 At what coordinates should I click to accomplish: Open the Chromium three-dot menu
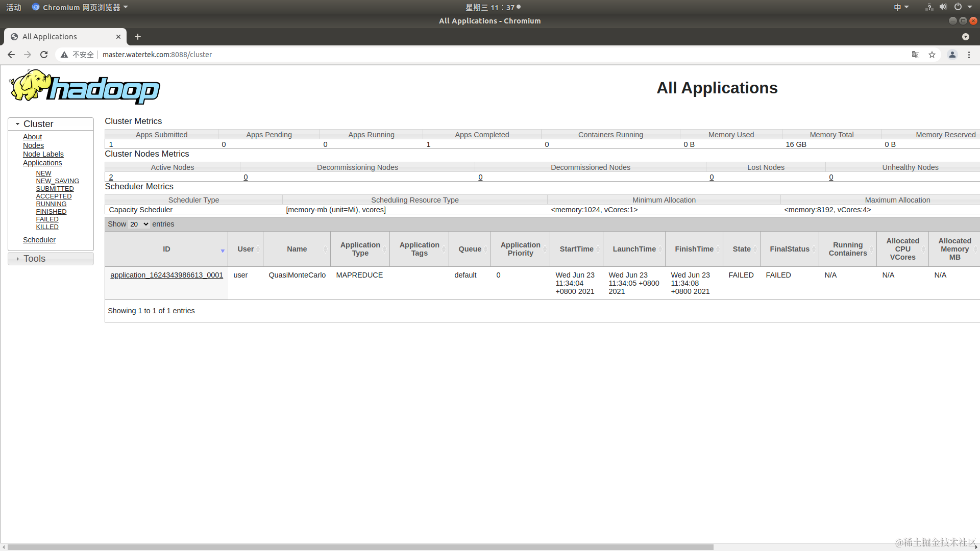coord(969,55)
